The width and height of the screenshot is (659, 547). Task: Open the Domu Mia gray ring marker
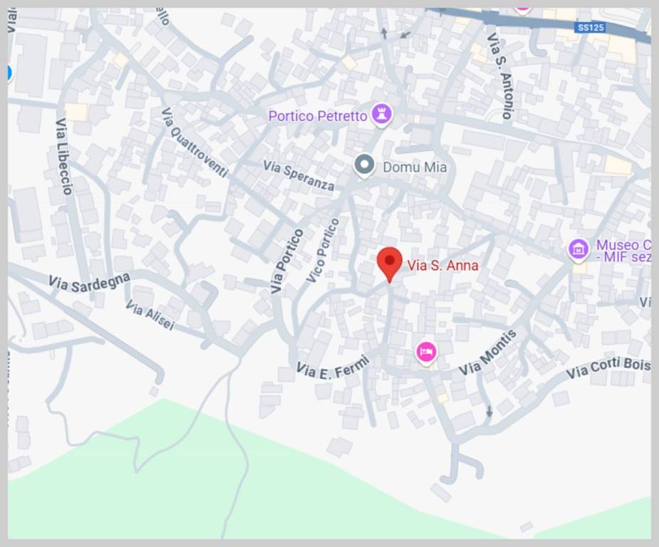pos(364,165)
